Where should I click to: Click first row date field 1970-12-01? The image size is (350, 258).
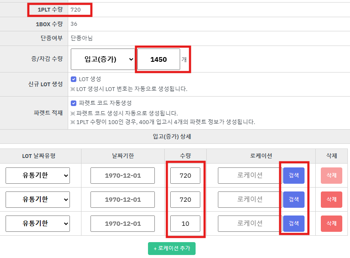click(x=123, y=176)
